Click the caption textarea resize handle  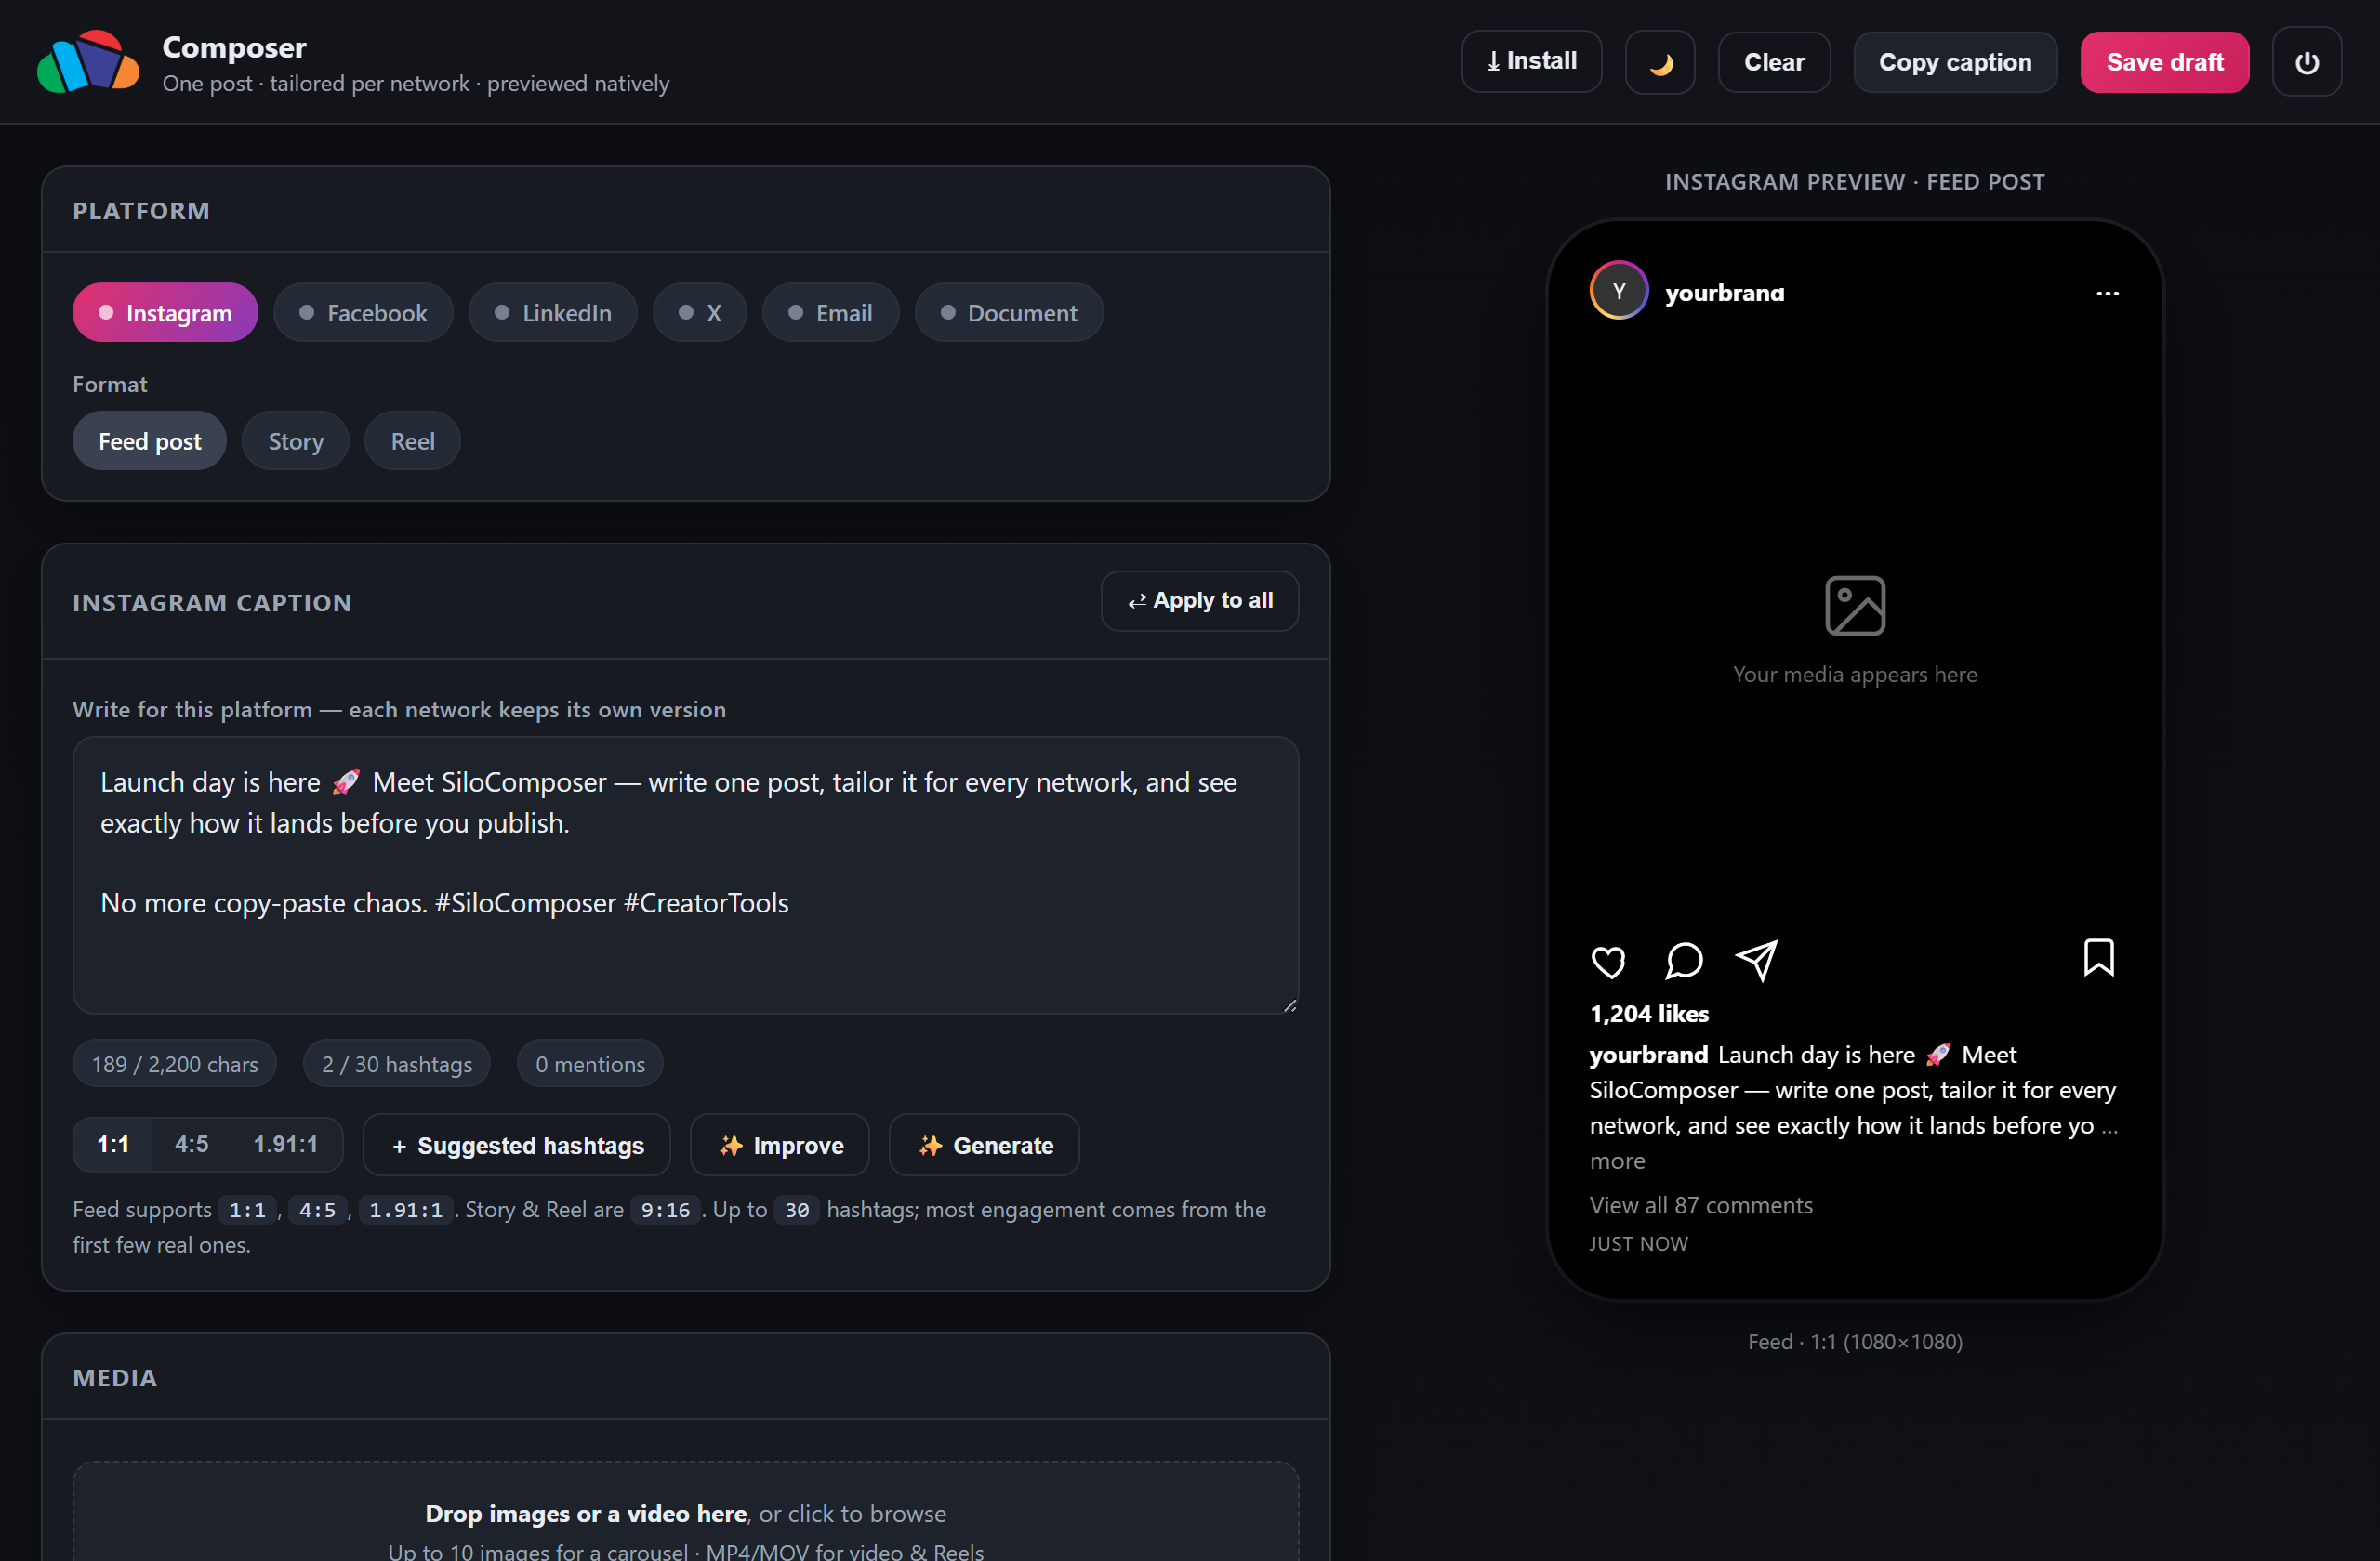click(1289, 1004)
